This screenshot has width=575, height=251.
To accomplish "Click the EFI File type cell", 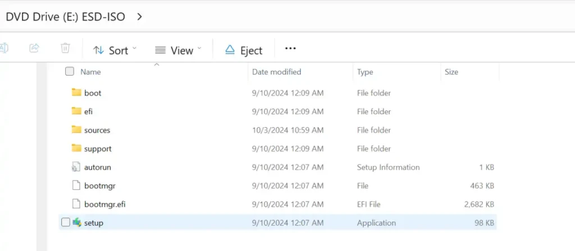I will coord(370,204).
